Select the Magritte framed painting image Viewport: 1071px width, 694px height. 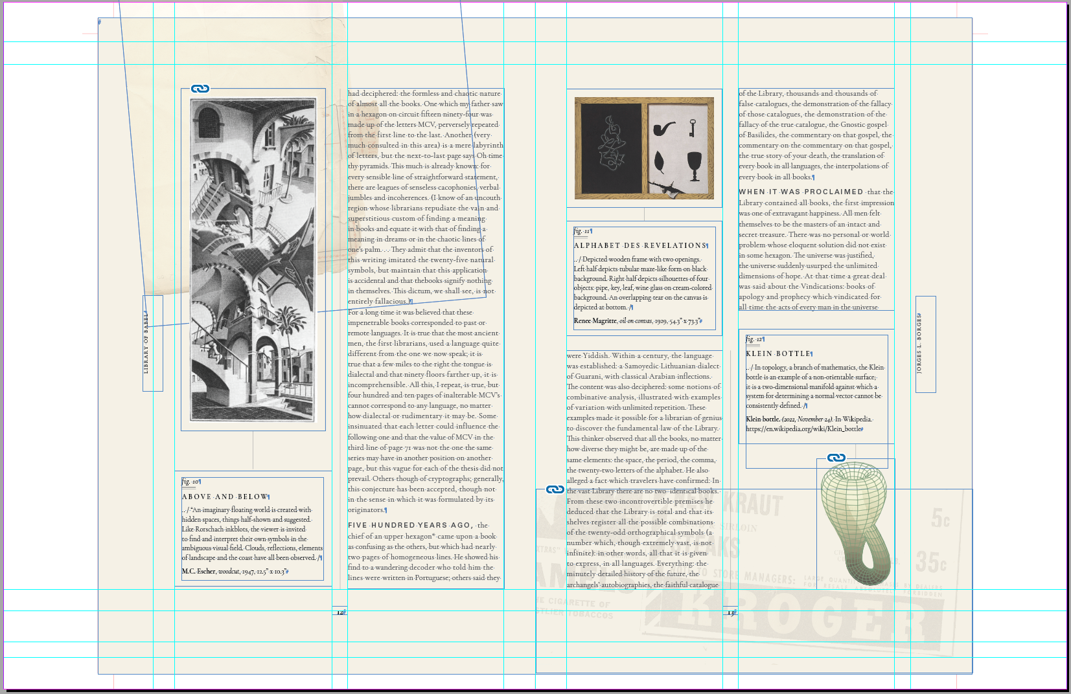coord(644,148)
